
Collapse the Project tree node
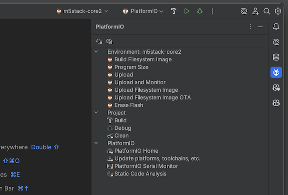[96, 113]
